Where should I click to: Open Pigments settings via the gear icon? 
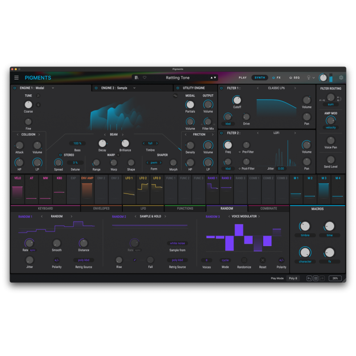click(x=341, y=77)
